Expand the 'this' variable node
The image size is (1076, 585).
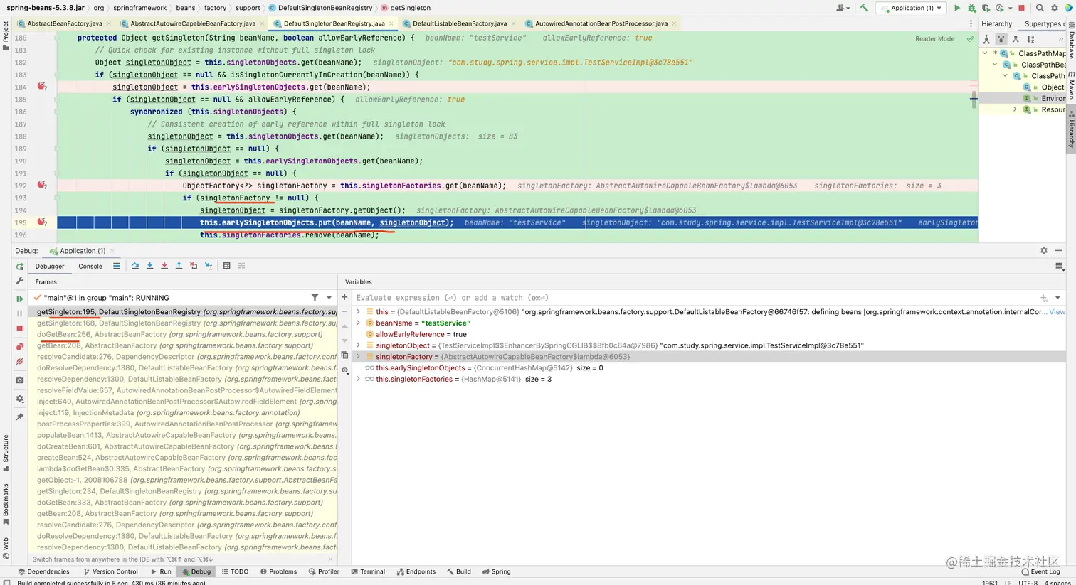(x=358, y=312)
